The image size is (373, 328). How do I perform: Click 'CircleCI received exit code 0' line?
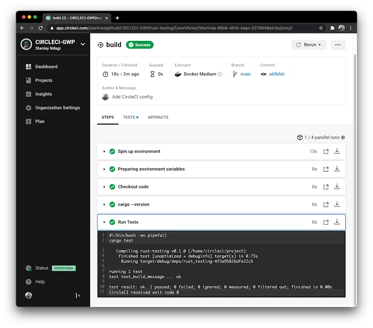coord(144,292)
